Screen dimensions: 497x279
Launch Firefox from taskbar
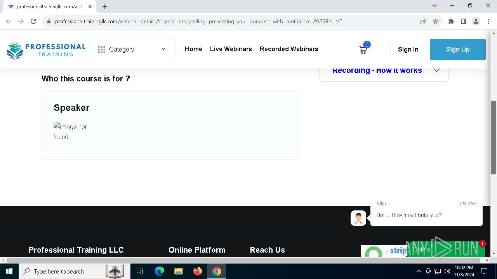(198, 271)
